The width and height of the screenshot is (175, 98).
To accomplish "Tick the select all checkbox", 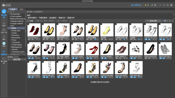I will (28, 21).
